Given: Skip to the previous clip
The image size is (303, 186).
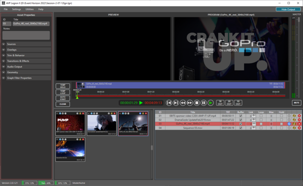Looking at the screenshot, I should (169, 102).
